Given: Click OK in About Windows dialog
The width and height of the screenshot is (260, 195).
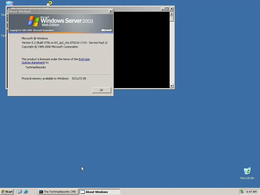Looking at the screenshot, I should coord(102,90).
